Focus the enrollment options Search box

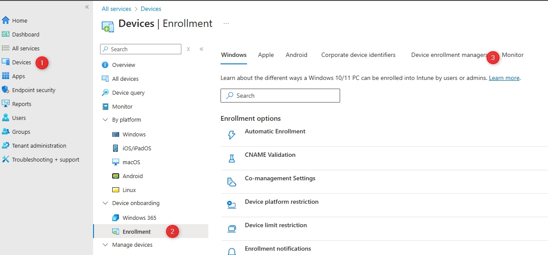pos(280,96)
